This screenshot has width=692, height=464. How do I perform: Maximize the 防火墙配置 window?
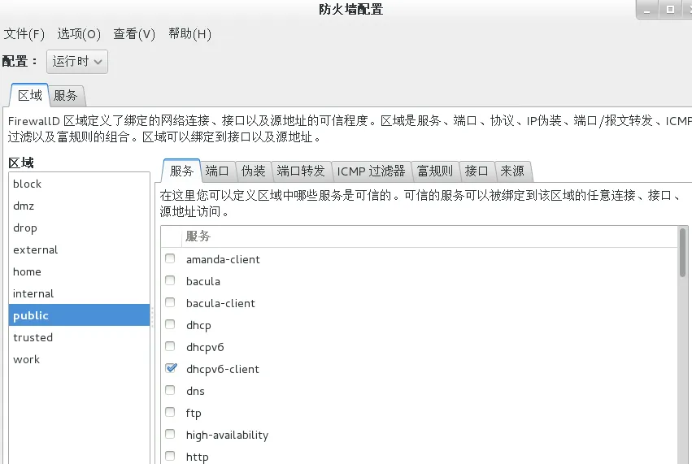(670, 10)
